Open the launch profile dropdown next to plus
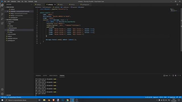This screenshot has width=182, height=102. 171,76
